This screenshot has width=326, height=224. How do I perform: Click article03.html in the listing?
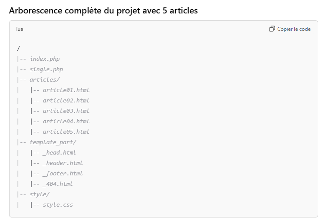pyautogui.click(x=66, y=111)
